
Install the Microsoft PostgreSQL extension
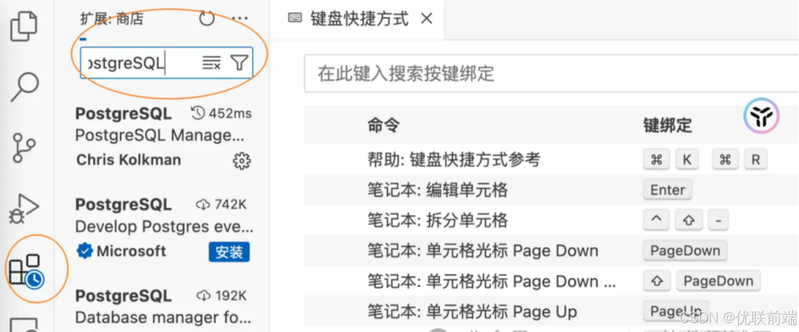(x=229, y=252)
